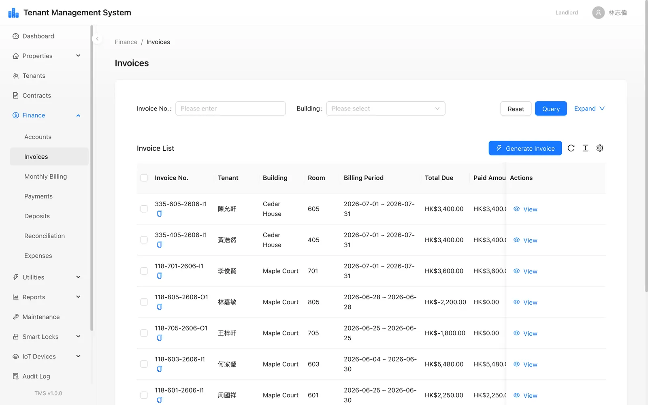Click the Finance breadcrumb link
Screen dimensions: 648x405
[x=126, y=42]
